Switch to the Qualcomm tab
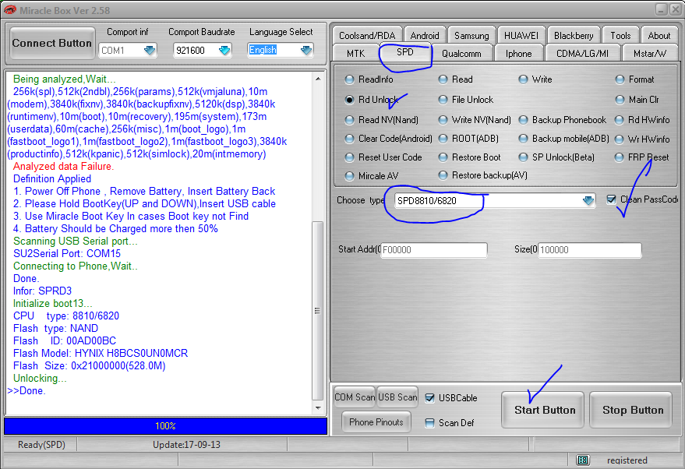The height and width of the screenshot is (469, 685). tap(461, 53)
